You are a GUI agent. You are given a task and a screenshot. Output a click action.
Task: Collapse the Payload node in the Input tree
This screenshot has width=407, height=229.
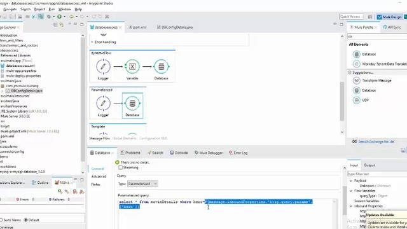[351, 181]
